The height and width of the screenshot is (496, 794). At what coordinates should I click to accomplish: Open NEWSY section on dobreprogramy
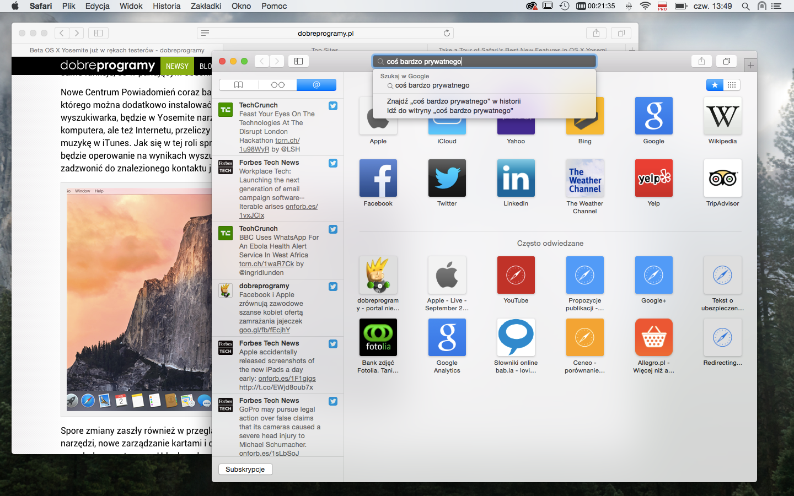click(177, 66)
